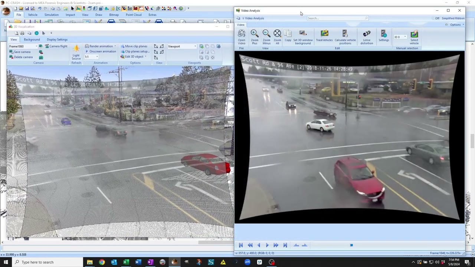Open the 1:1 animation scale dropdown
Image resolution: width=475 pixels, height=267 pixels.
coord(97,57)
